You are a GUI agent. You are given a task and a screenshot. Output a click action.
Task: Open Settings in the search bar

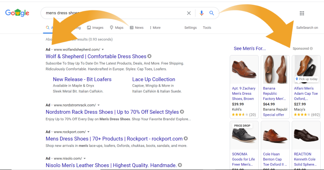pyautogui.click(x=190, y=28)
